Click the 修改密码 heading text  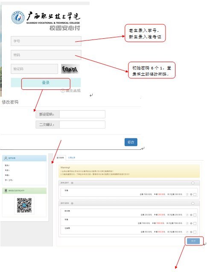[10, 102]
